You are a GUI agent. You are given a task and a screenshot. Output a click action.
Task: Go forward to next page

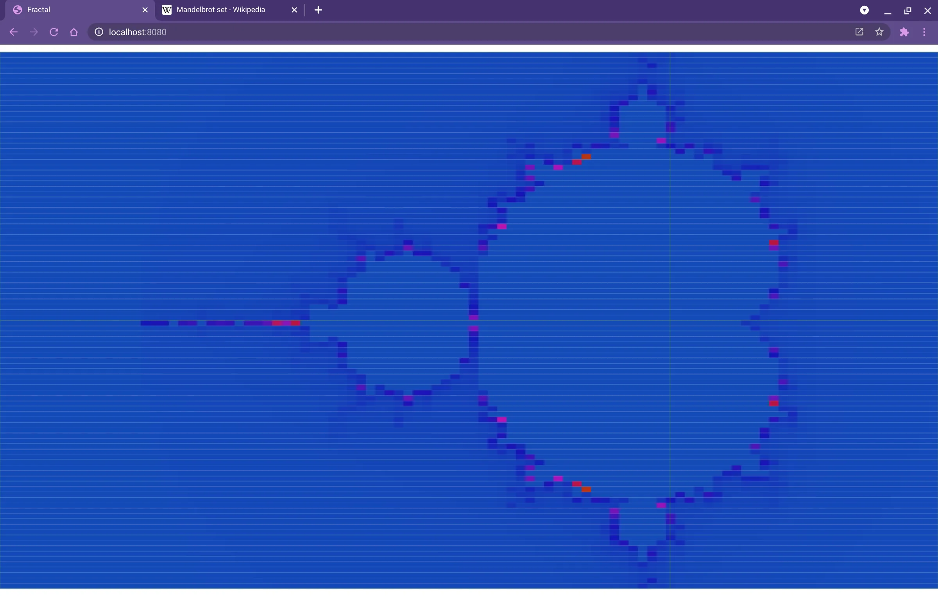coord(34,32)
